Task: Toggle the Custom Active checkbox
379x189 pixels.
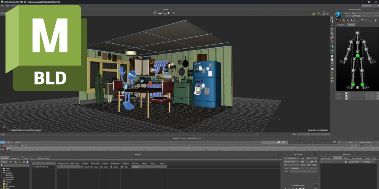Action: [101, 167]
